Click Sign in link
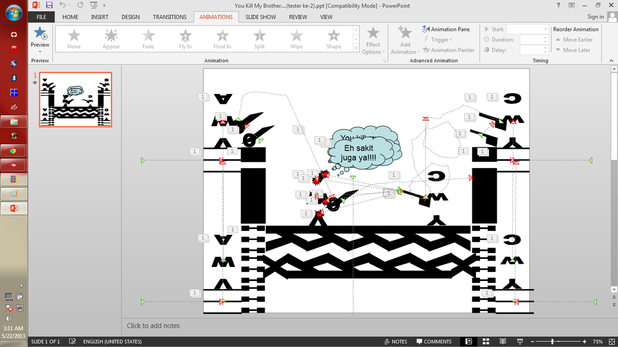The height and width of the screenshot is (347, 618). coord(595,16)
